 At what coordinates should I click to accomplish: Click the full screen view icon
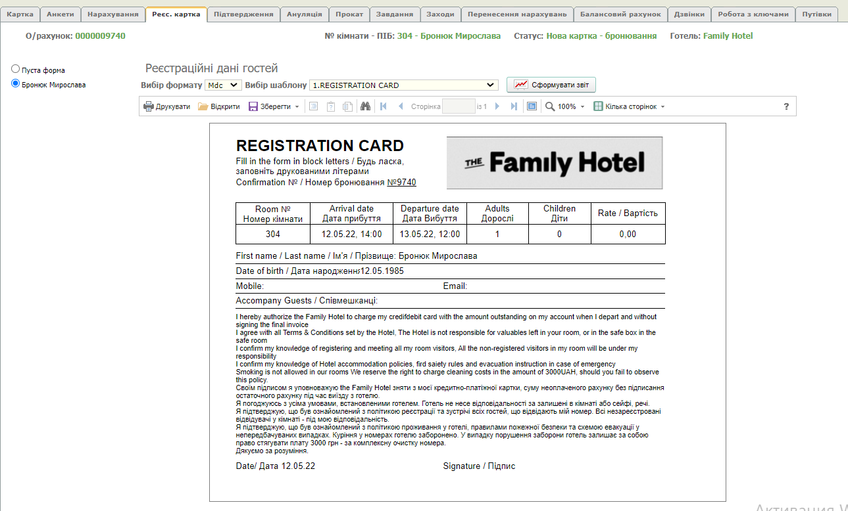coord(532,106)
